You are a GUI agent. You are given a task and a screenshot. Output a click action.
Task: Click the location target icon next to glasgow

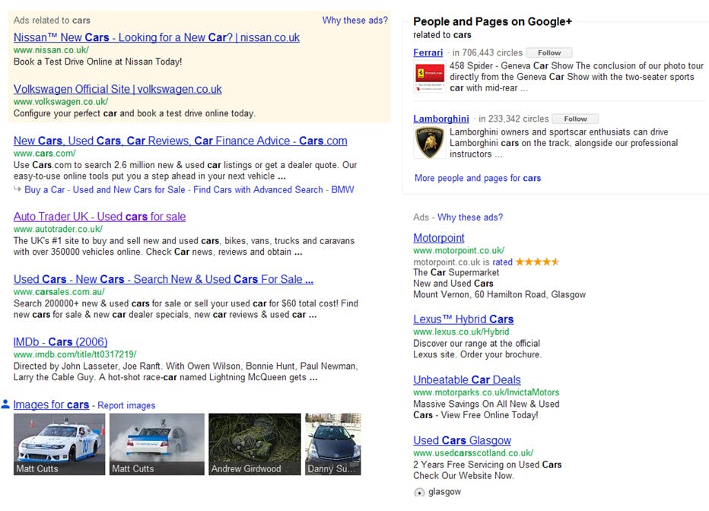pyautogui.click(x=420, y=492)
